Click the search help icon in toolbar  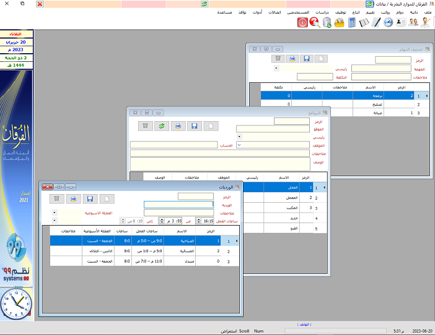tap(314, 23)
